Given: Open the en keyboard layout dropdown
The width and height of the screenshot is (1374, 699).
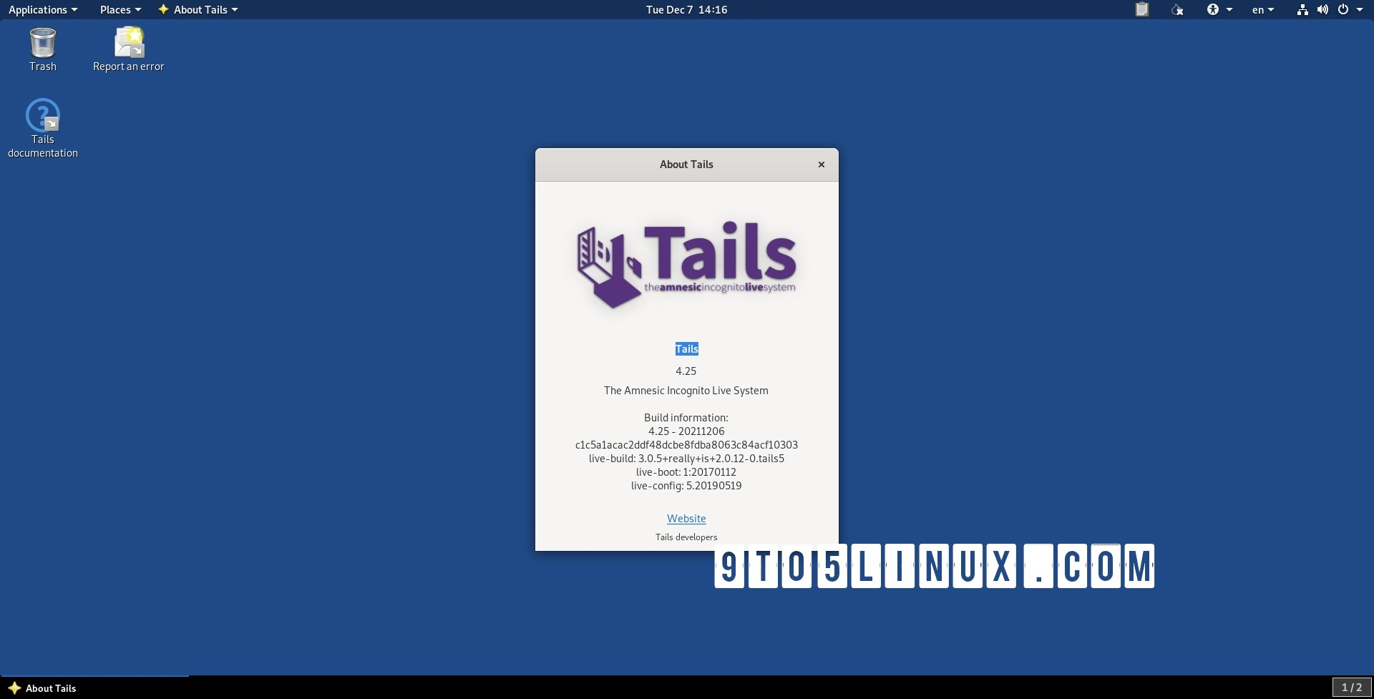Looking at the screenshot, I should 1262,9.
